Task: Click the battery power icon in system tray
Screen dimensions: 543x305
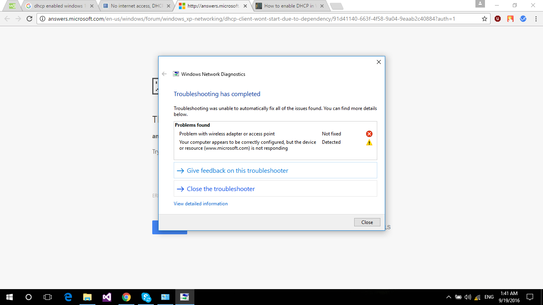Action: 458,297
